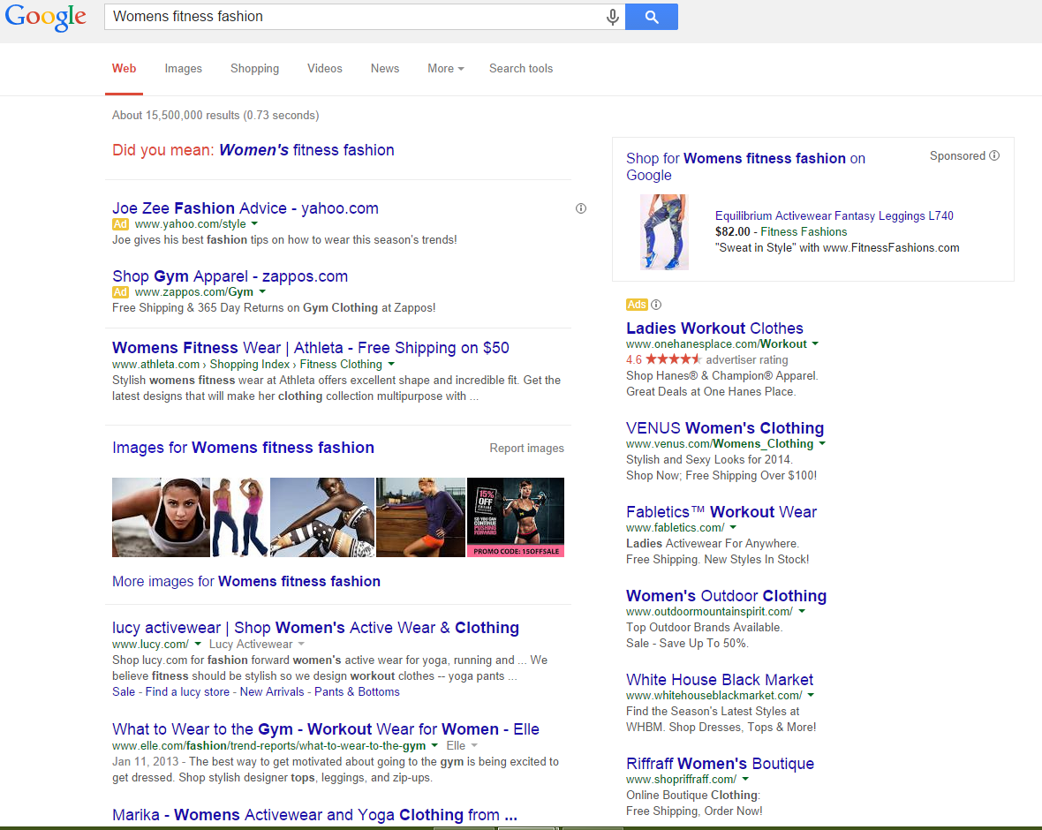Screen dimensions: 1042x830
Task: Open the Equilibrium leggings product image
Action: 664,232
